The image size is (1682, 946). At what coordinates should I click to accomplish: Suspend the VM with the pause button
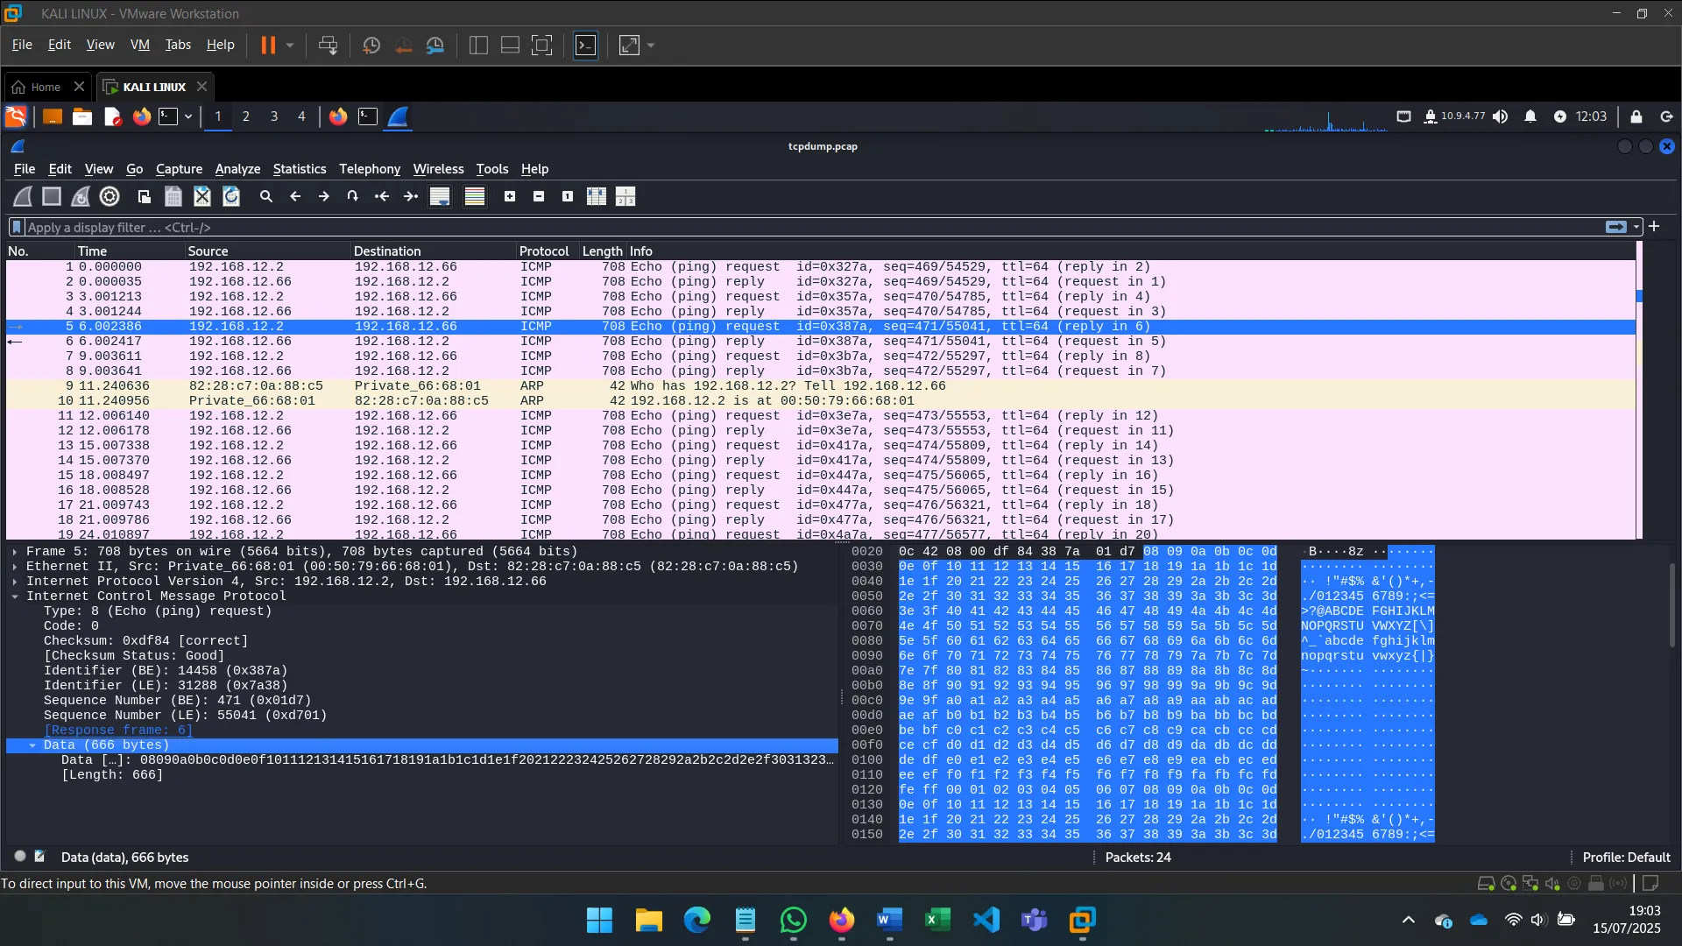tap(267, 45)
